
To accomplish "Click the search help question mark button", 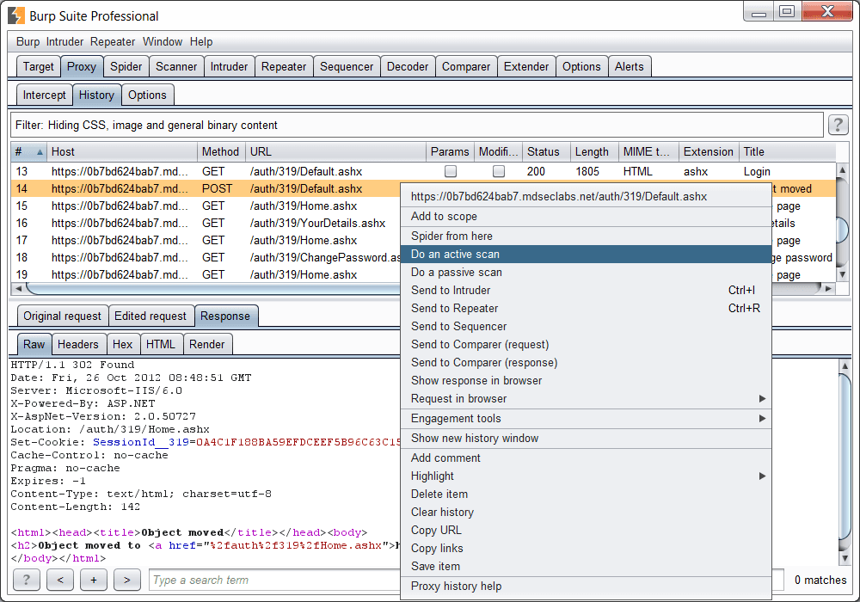I will click(26, 580).
